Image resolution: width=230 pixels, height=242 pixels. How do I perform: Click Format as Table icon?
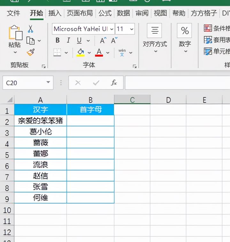pos(208,40)
